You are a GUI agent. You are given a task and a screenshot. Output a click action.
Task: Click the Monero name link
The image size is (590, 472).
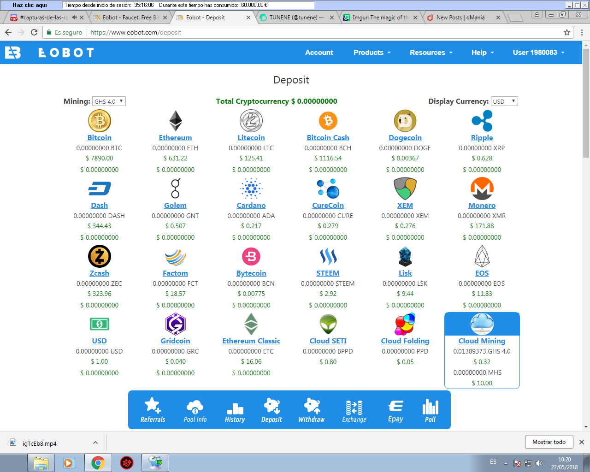(482, 206)
